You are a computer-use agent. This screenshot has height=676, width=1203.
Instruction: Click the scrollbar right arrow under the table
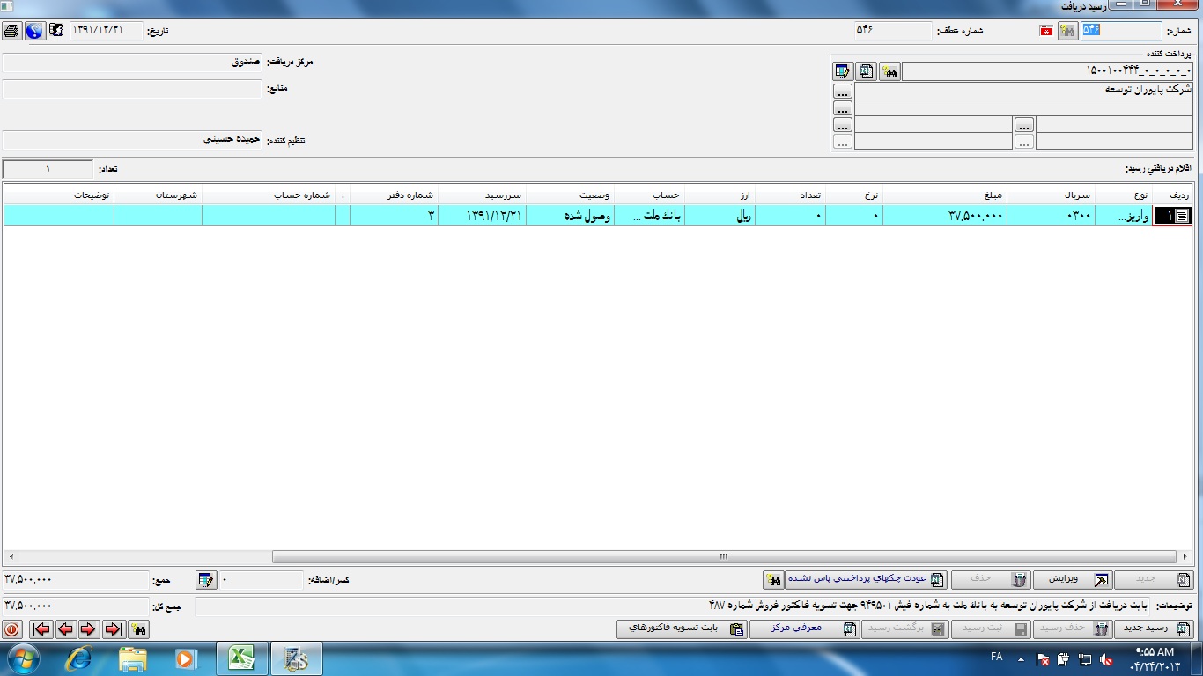(x=1186, y=556)
